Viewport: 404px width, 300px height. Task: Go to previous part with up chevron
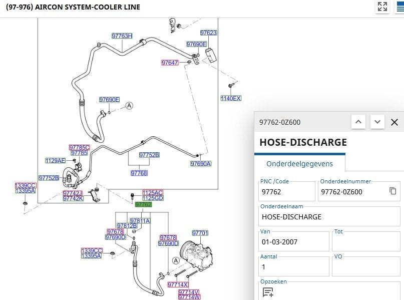[358, 122]
